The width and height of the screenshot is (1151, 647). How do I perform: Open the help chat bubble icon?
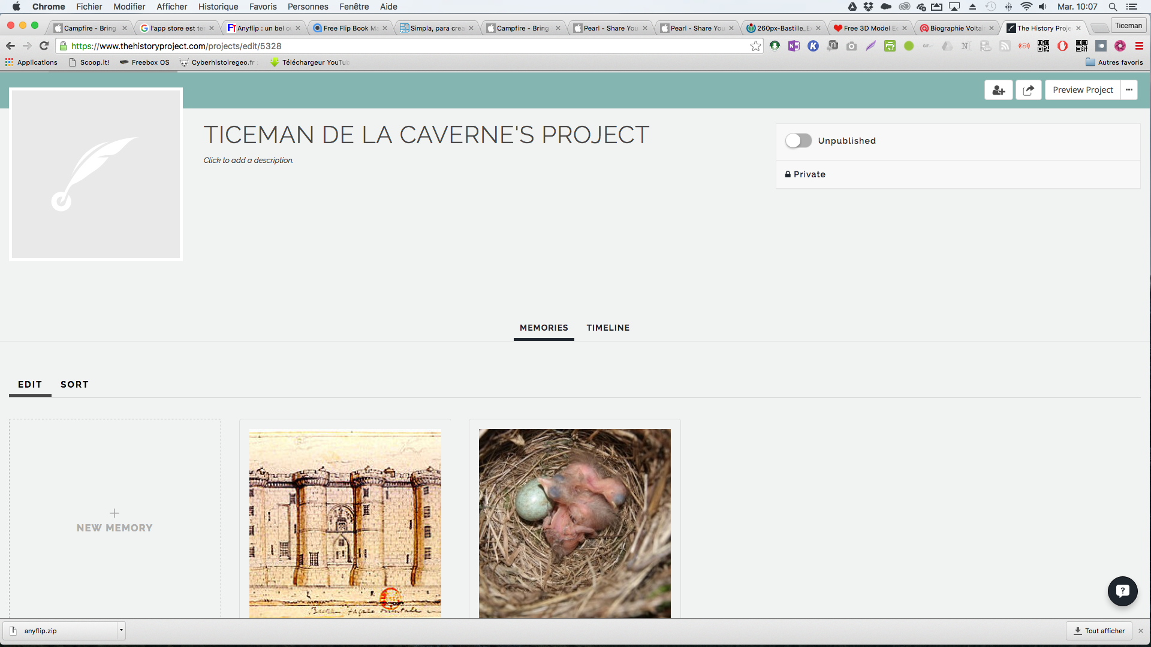point(1122,591)
